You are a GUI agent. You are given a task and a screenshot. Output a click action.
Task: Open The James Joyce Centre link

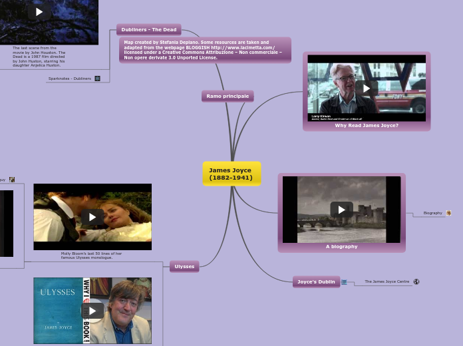pyautogui.click(x=386, y=281)
